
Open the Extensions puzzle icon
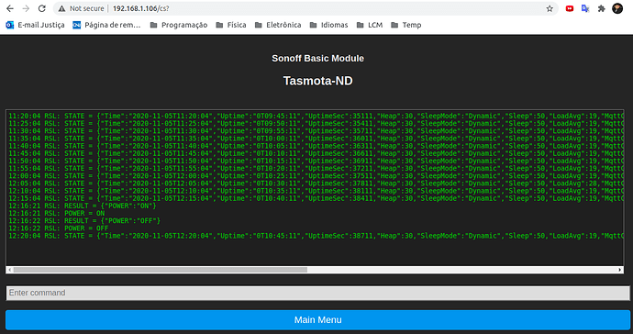click(602, 8)
